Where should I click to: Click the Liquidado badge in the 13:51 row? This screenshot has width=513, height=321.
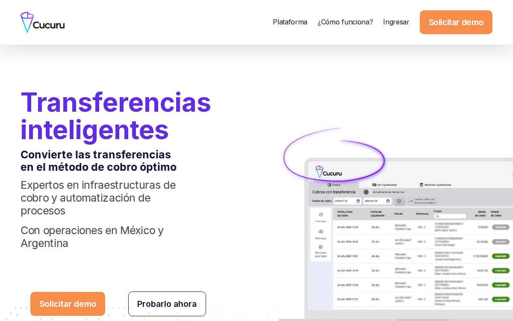coord(501,256)
